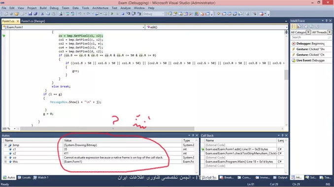The image size is (334, 187).
Task: Click the Open File folder icon
Action: point(16,14)
